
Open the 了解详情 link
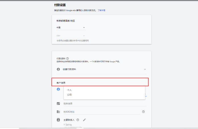coord(101,10)
